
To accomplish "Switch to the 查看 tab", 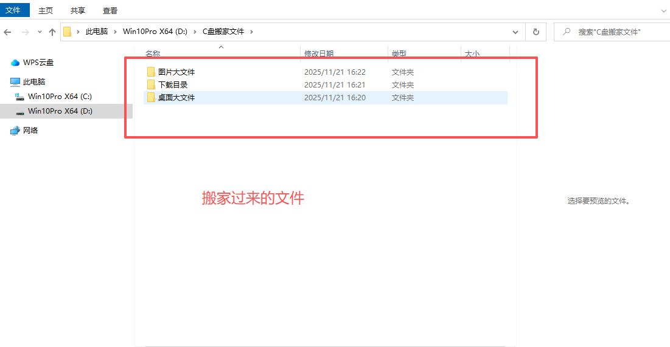I will click(110, 10).
